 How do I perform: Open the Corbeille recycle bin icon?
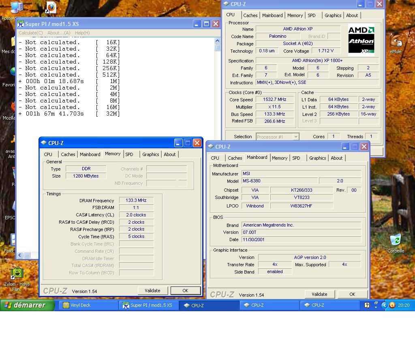coord(396,244)
